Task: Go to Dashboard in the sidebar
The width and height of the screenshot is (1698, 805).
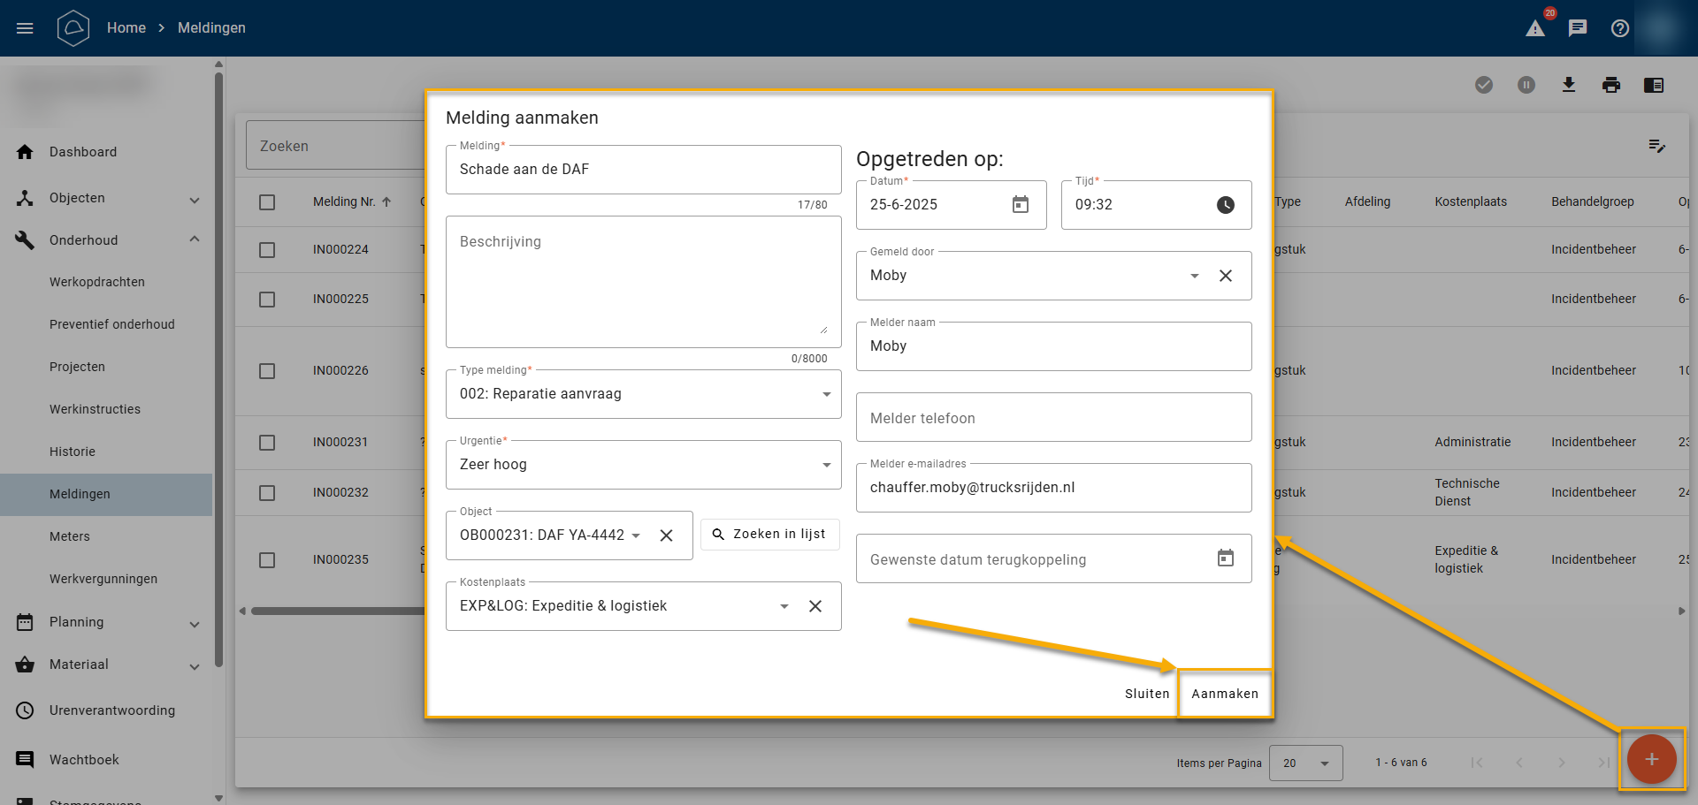Action: click(83, 152)
